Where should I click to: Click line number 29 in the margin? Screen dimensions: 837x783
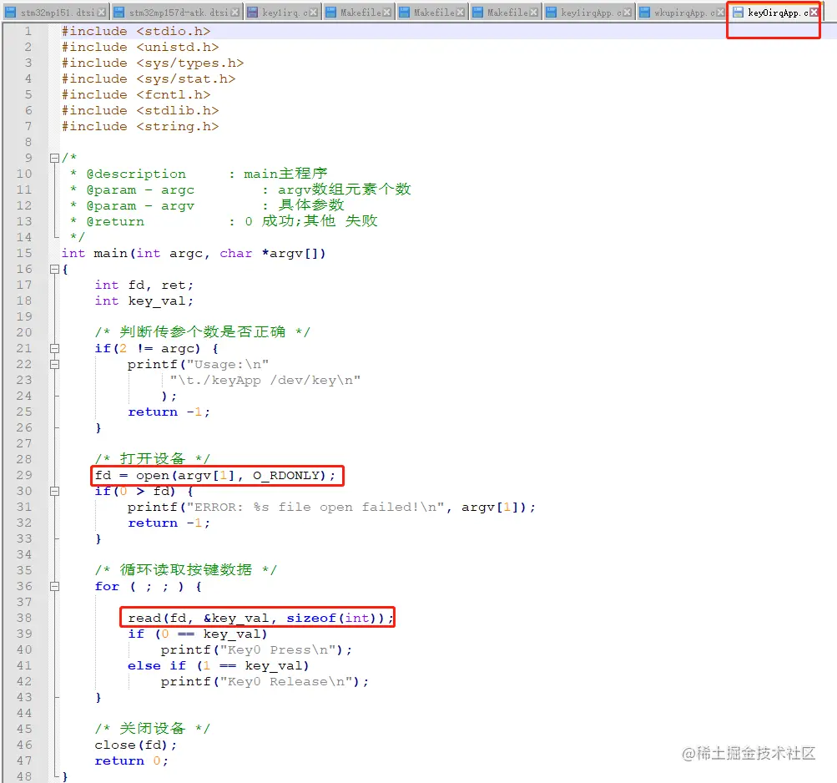[x=24, y=475]
